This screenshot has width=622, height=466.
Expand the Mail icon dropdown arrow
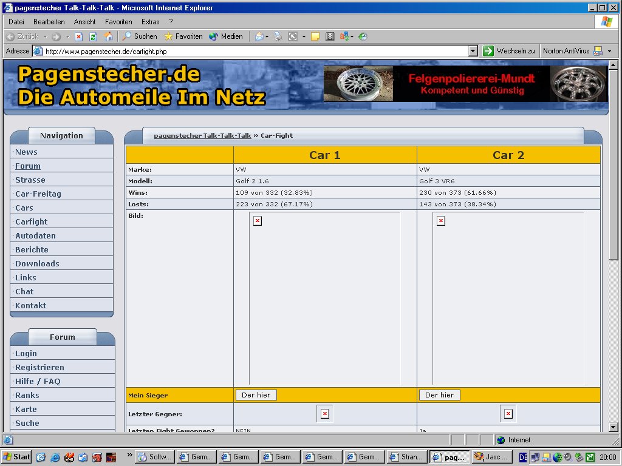tap(267, 37)
